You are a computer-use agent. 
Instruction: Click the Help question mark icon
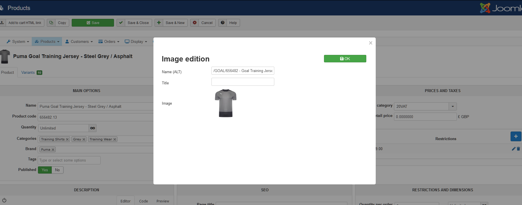click(x=223, y=23)
